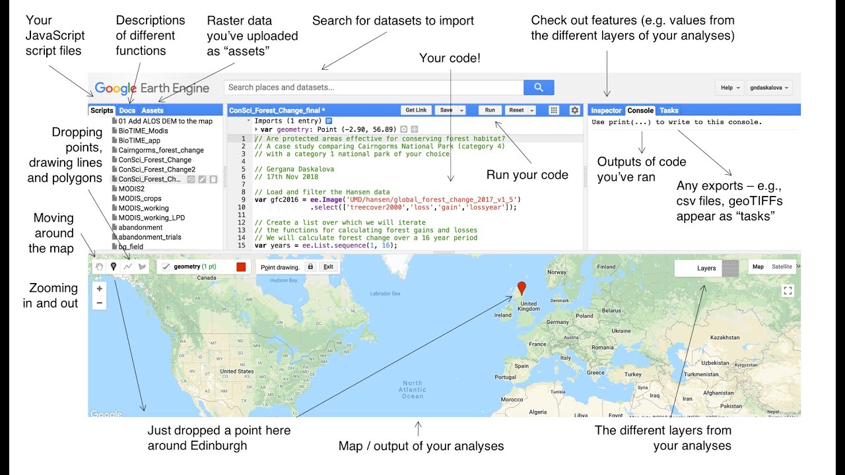Open the abandonment script

click(x=137, y=227)
